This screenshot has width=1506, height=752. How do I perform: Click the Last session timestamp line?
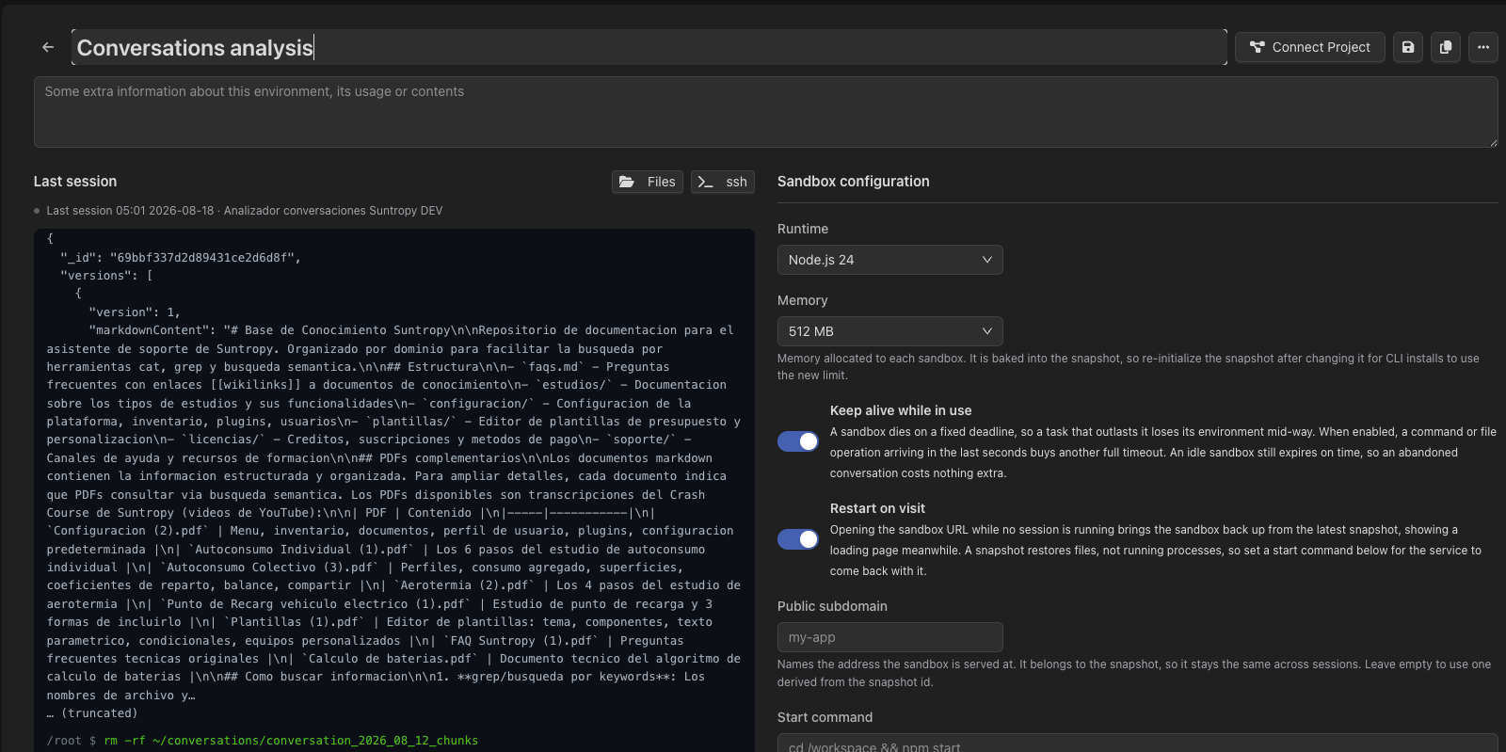click(245, 211)
